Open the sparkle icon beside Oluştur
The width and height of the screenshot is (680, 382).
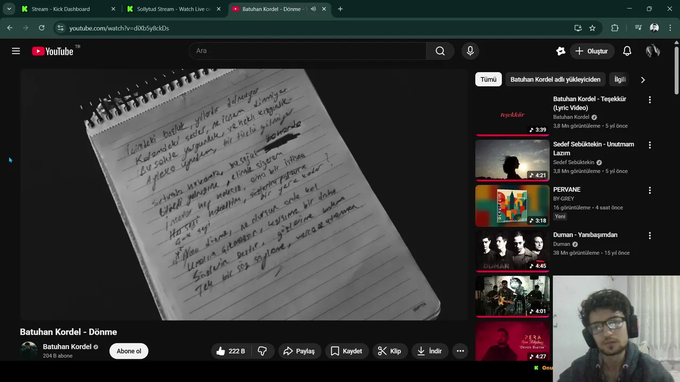click(560, 51)
